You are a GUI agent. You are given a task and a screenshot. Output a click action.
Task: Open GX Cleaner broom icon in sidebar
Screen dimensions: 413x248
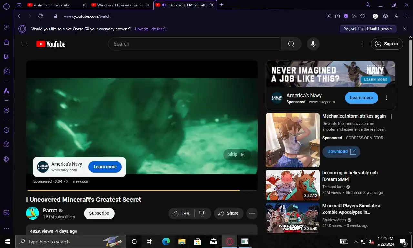pyautogui.click(x=6, y=42)
